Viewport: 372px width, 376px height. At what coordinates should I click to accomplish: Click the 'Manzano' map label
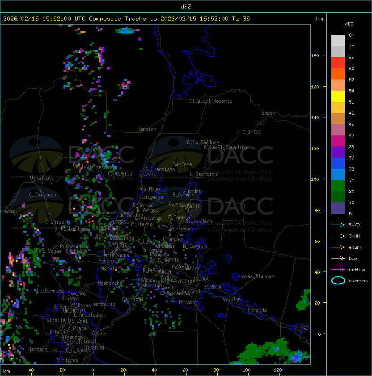pos(38,349)
